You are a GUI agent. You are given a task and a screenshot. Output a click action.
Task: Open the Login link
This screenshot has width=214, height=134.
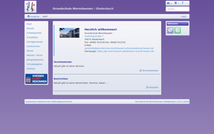(x=184, y=16)
